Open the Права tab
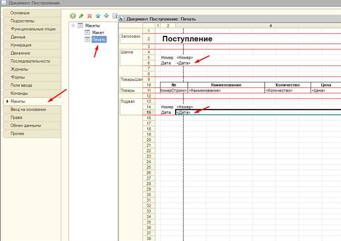 click(32, 117)
